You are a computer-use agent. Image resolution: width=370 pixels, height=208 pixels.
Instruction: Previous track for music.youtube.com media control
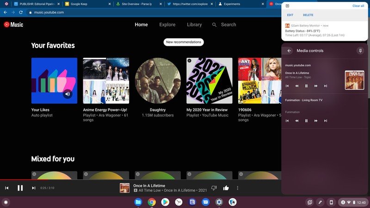[x=287, y=86]
